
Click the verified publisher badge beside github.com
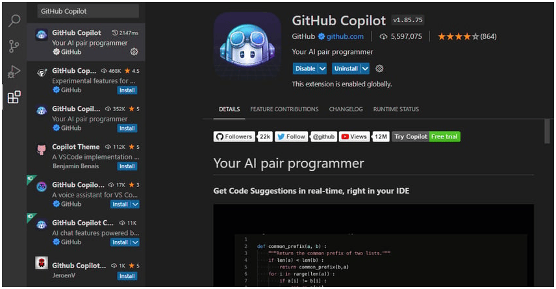click(x=322, y=36)
